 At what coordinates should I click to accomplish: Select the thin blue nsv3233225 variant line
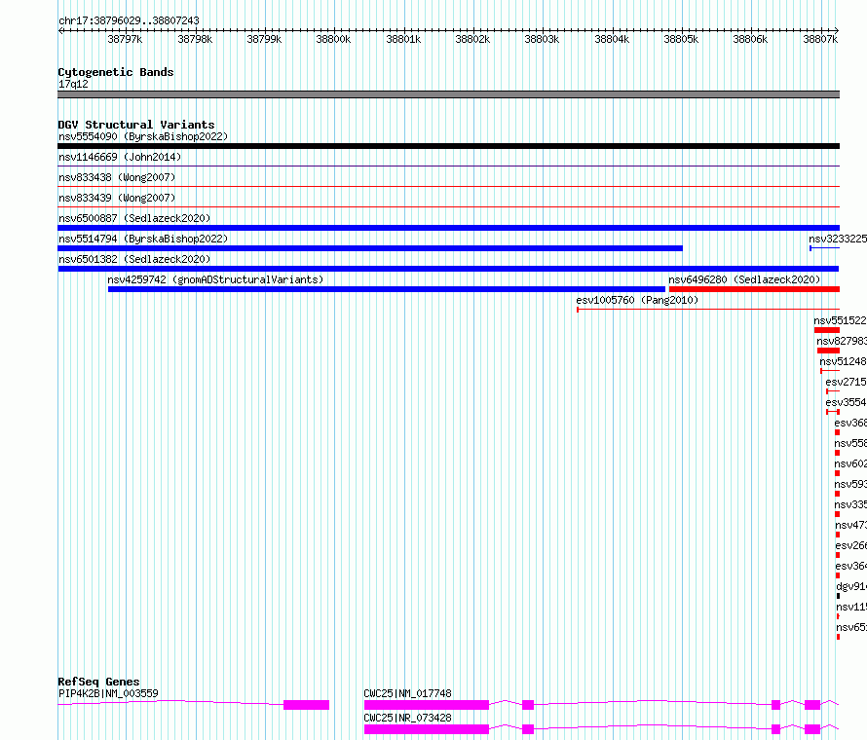click(x=825, y=248)
